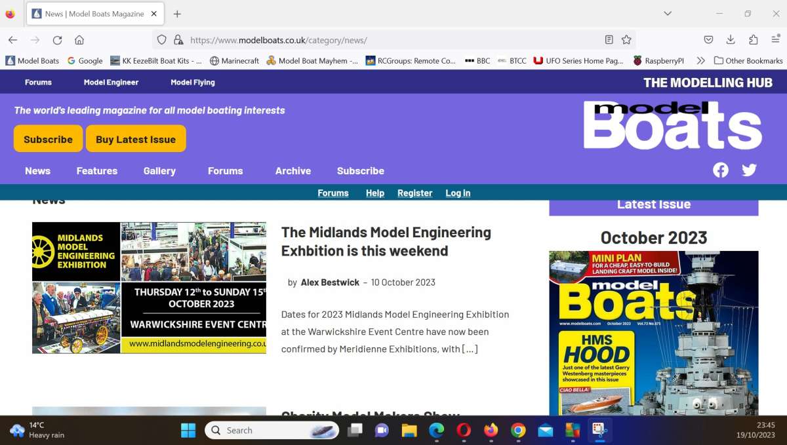Screen dimensions: 787x445
Task: Open the RaspberryPI bookmark
Action: (x=658, y=60)
